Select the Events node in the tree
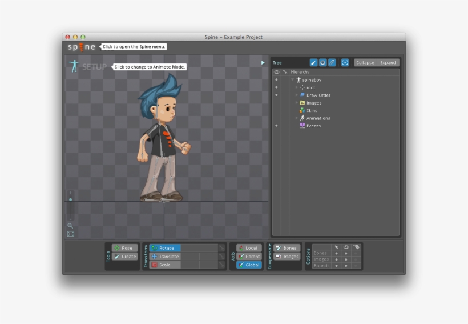The width and height of the screenshot is (468, 324). [313, 126]
